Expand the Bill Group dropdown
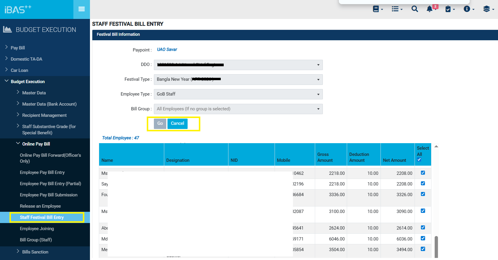 (238, 109)
